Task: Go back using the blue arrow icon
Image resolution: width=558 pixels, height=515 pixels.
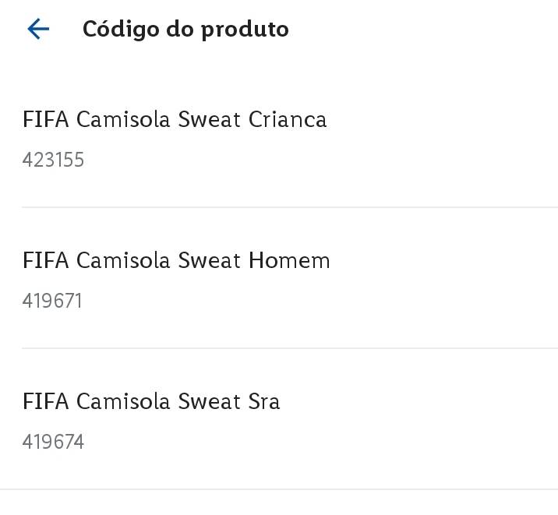Action: [38, 29]
